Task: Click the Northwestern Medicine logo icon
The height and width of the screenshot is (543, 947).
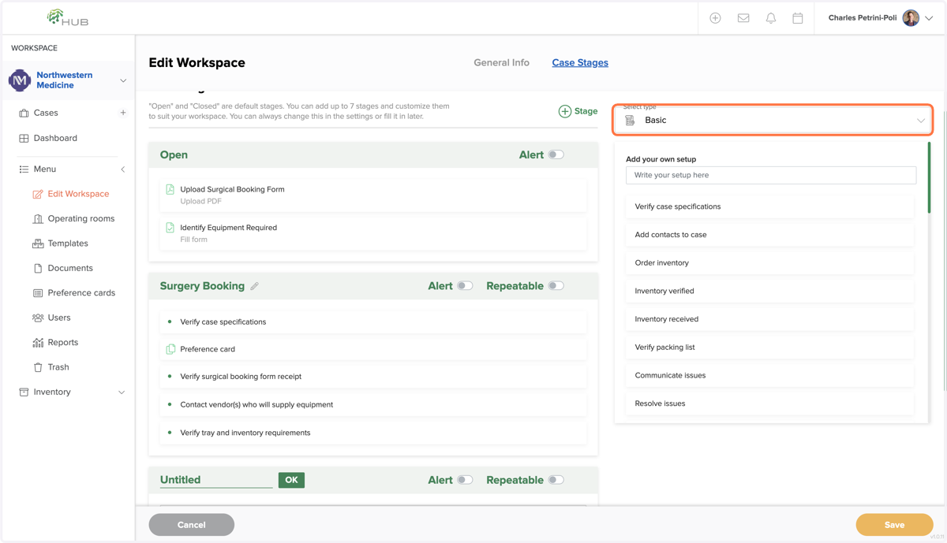Action: [x=20, y=80]
